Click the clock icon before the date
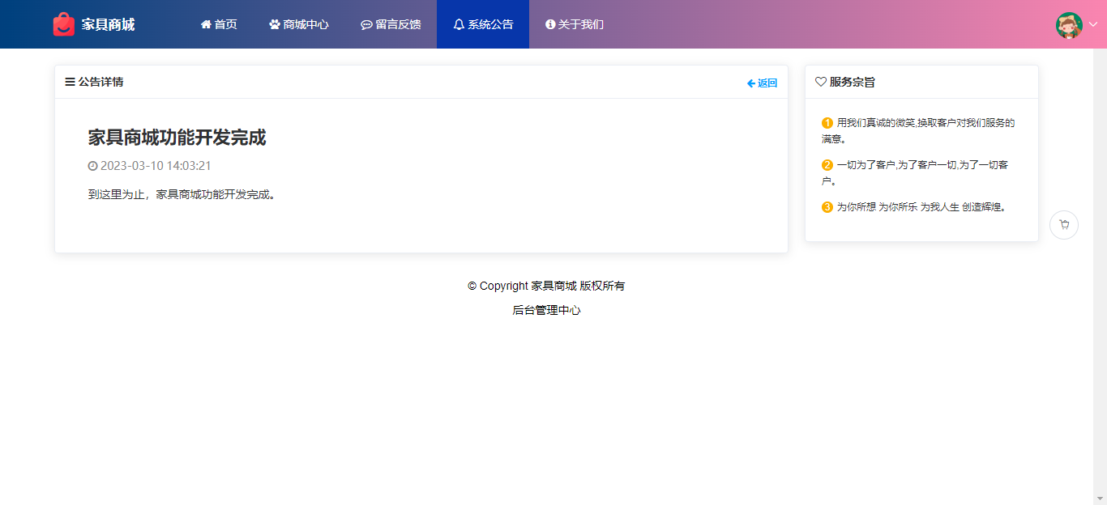This screenshot has width=1107, height=505. (92, 166)
